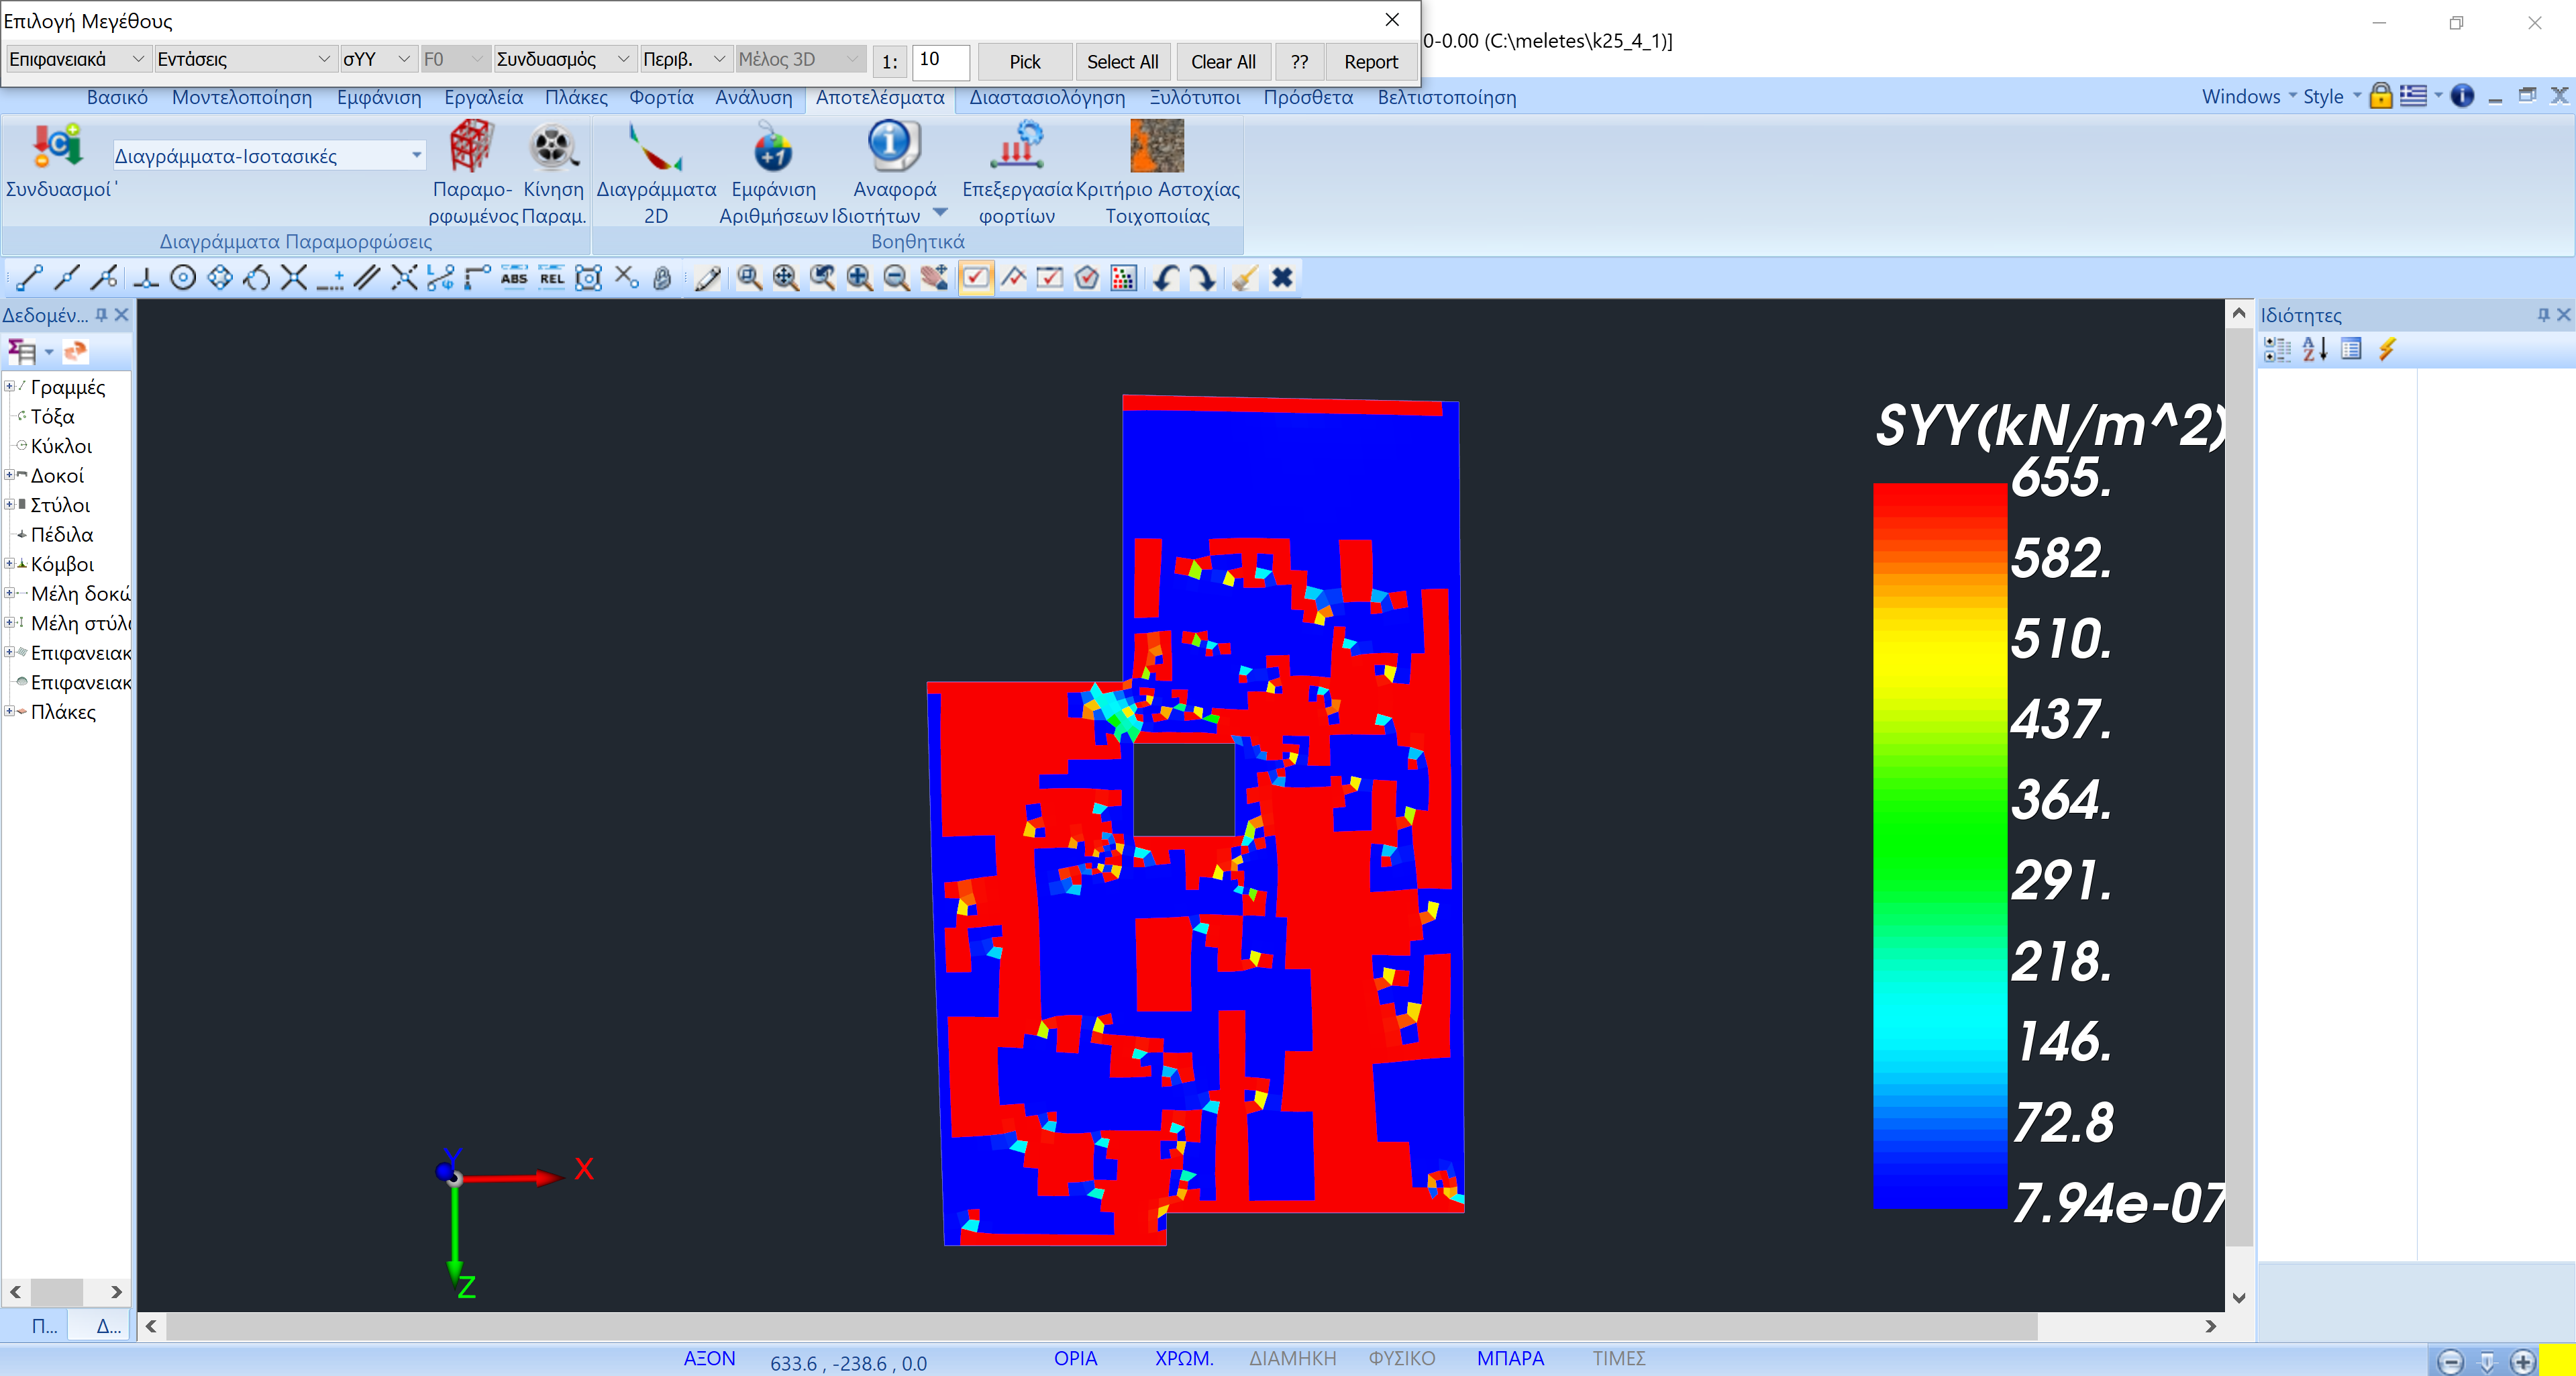Click the SYY color scale legend bar
This screenshot has height=1376, width=2576.
1938,845
